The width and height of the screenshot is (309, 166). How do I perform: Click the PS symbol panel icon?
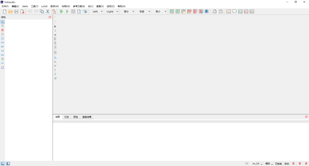(x=3, y=43)
